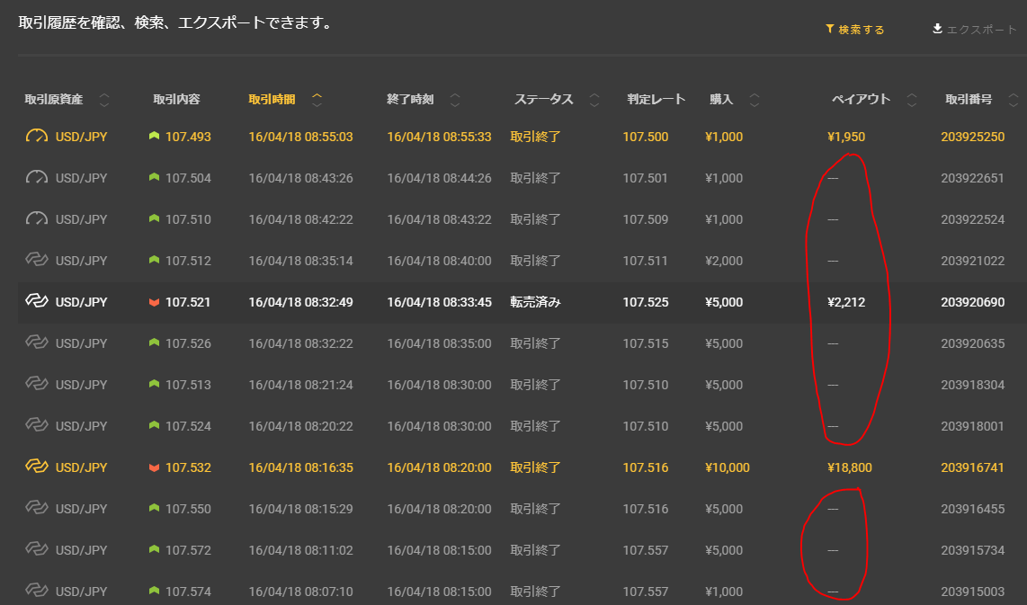
Task: Toggle sort arrows next to 終了時刻
Action: pyautogui.click(x=455, y=100)
